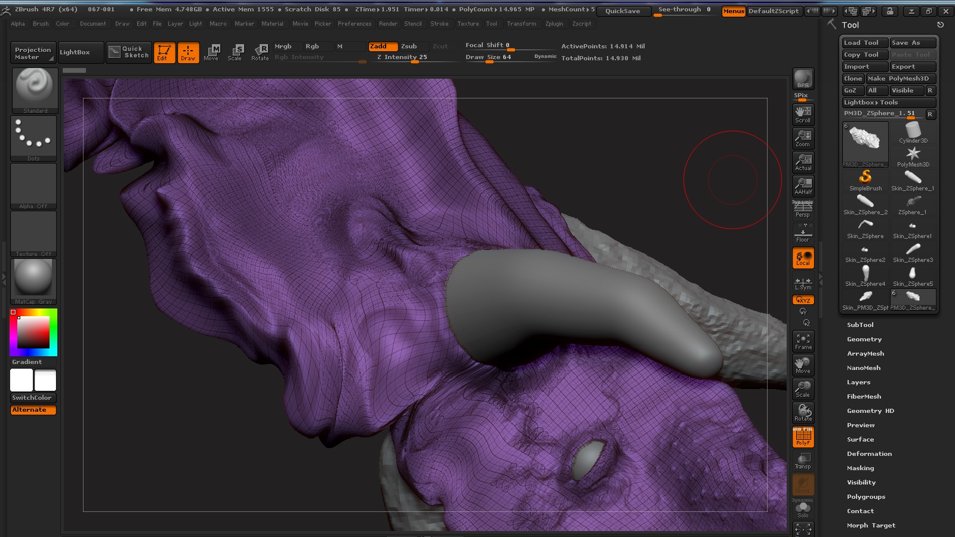Viewport: 955px width, 537px height.
Task: Open the Alpha Off selector
Action: tap(33, 186)
